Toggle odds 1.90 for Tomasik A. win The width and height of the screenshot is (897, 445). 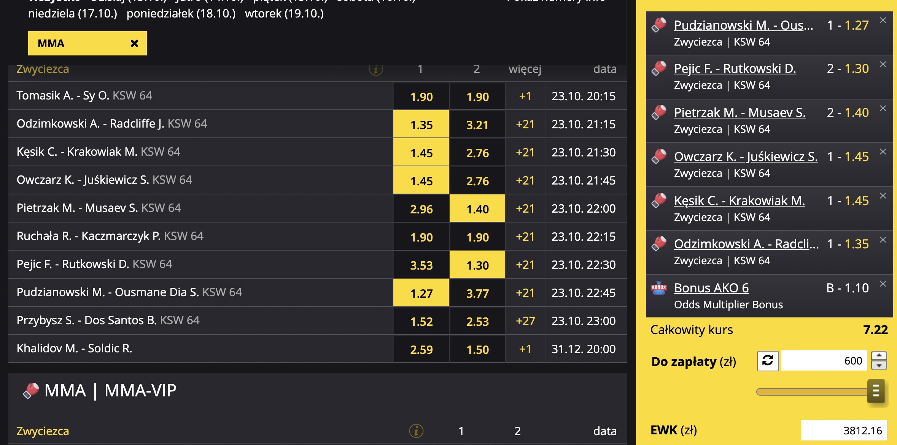(421, 96)
